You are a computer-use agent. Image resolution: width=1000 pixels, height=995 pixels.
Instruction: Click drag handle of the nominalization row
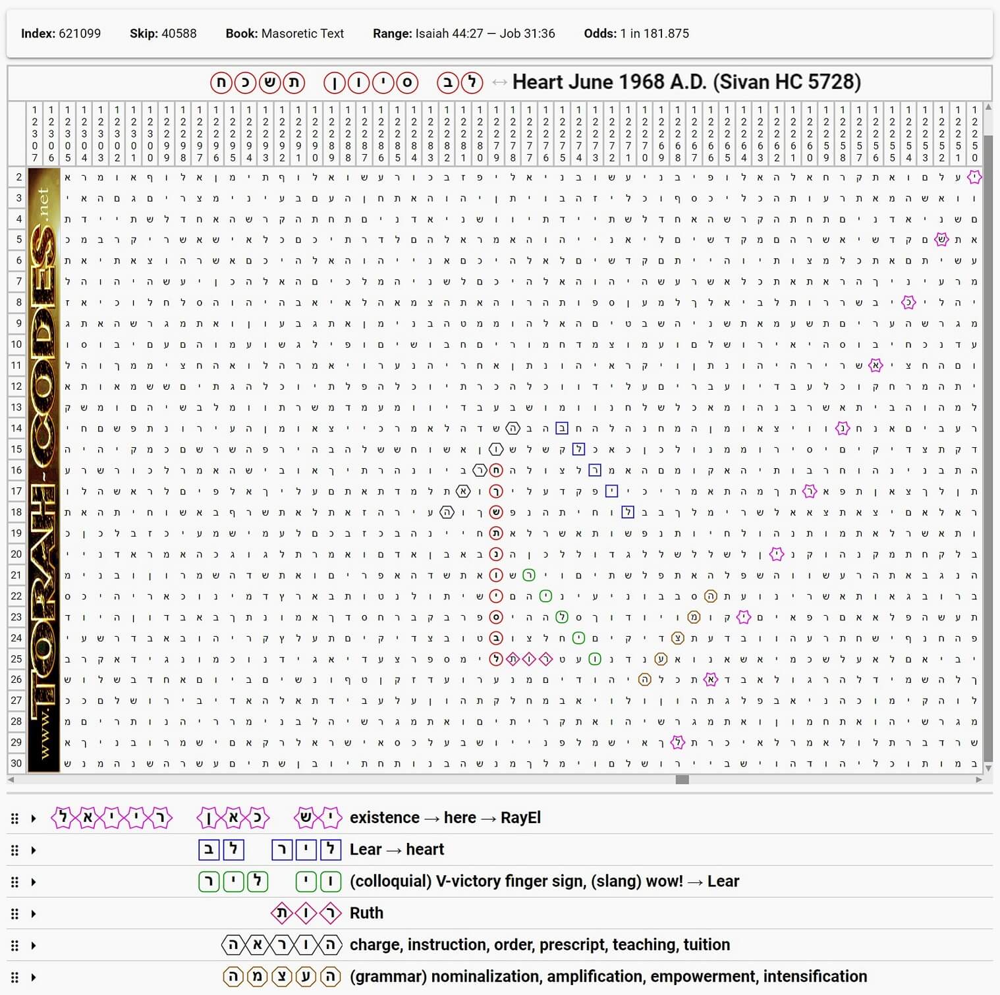point(14,977)
